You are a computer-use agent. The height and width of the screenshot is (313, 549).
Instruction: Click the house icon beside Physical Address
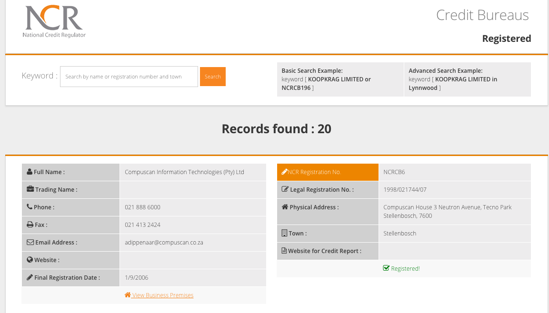(285, 207)
